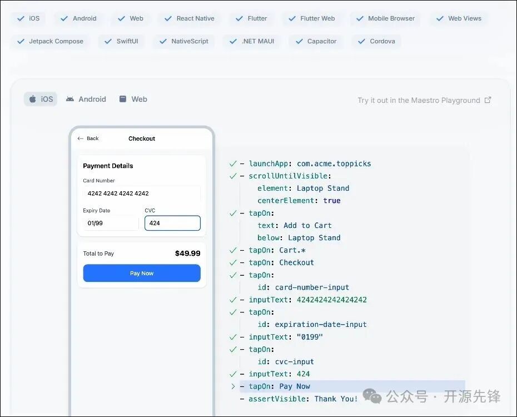
Task: Click the Total to Pay label
Action: click(98, 254)
